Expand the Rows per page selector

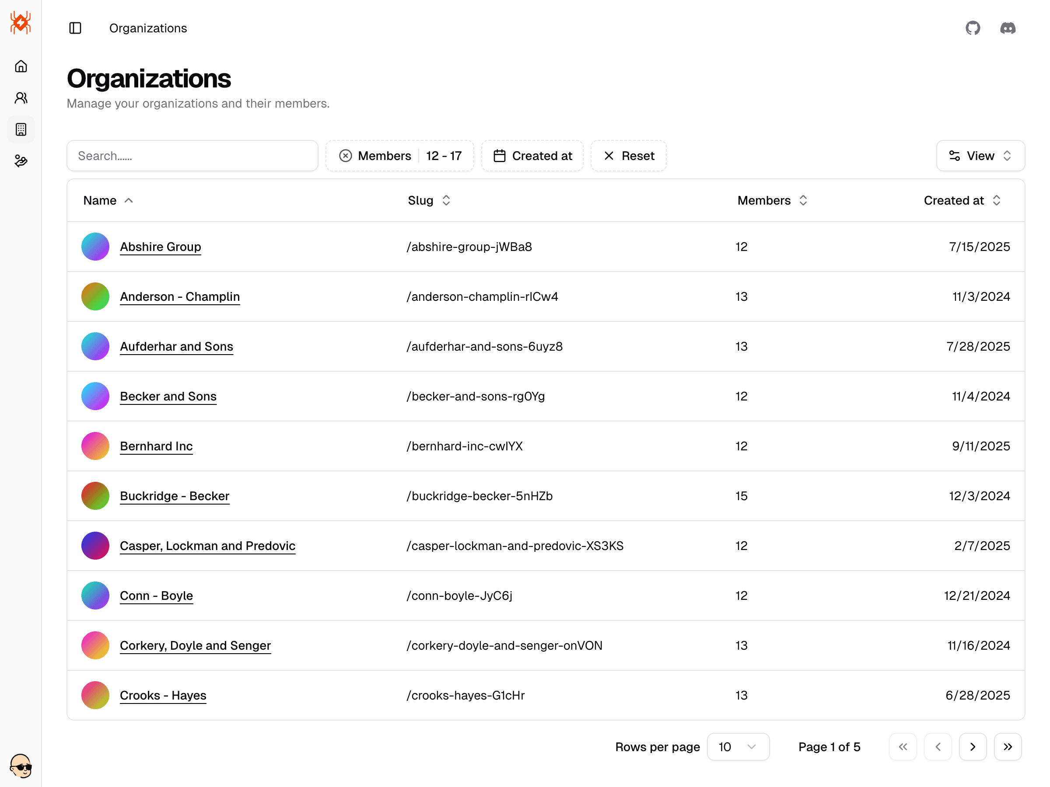(738, 747)
